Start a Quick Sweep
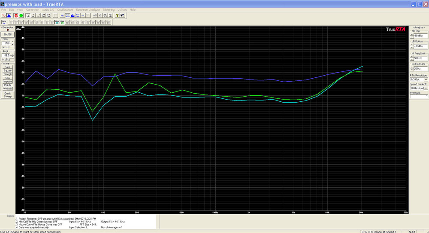This screenshot has width=429, height=233. coord(8,95)
